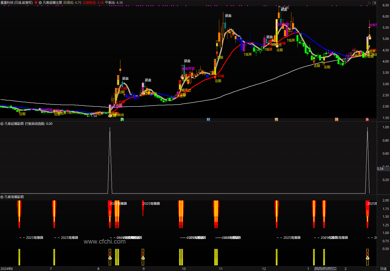This screenshot has width=390, height=271.
Task: Click the money bag icon near August
Action: 110,258
